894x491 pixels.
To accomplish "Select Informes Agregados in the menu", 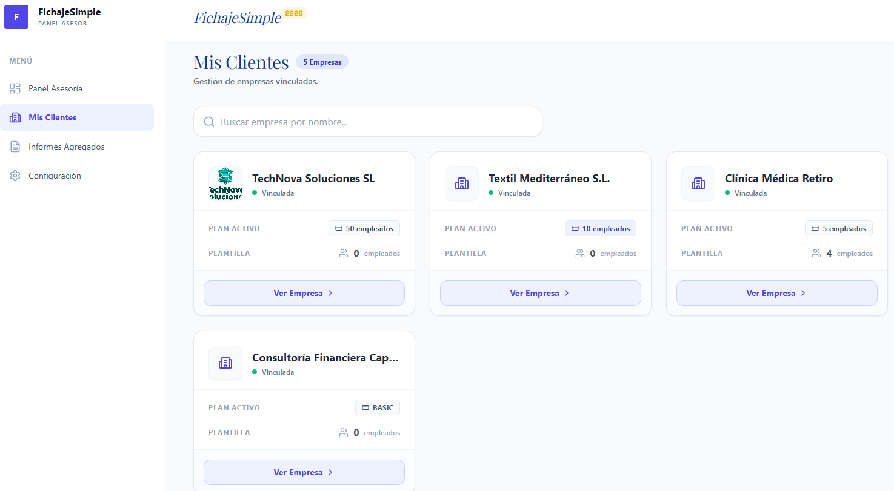I will (x=66, y=146).
